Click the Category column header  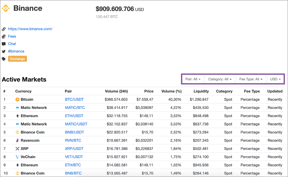tap(224, 91)
